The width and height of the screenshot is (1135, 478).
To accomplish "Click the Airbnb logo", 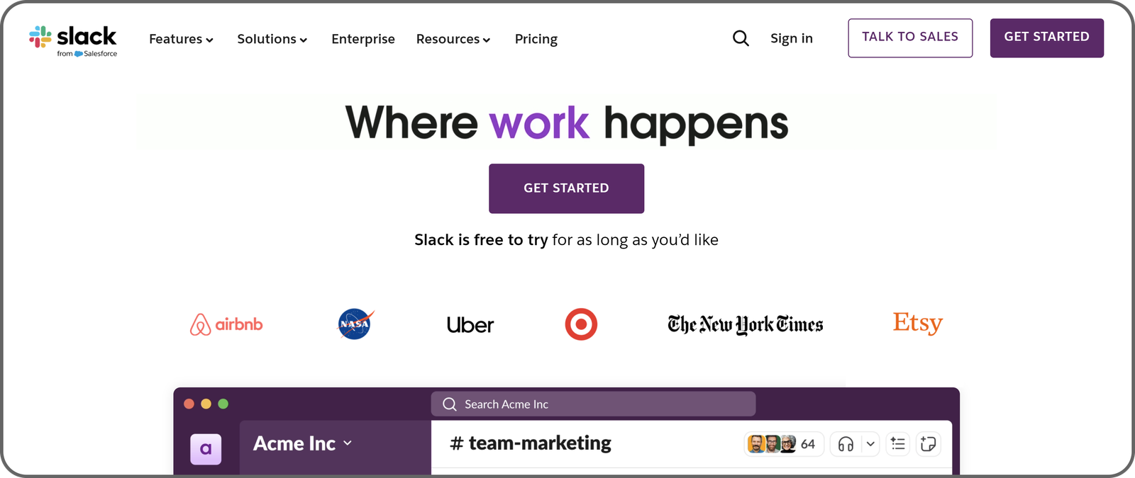I will [226, 324].
